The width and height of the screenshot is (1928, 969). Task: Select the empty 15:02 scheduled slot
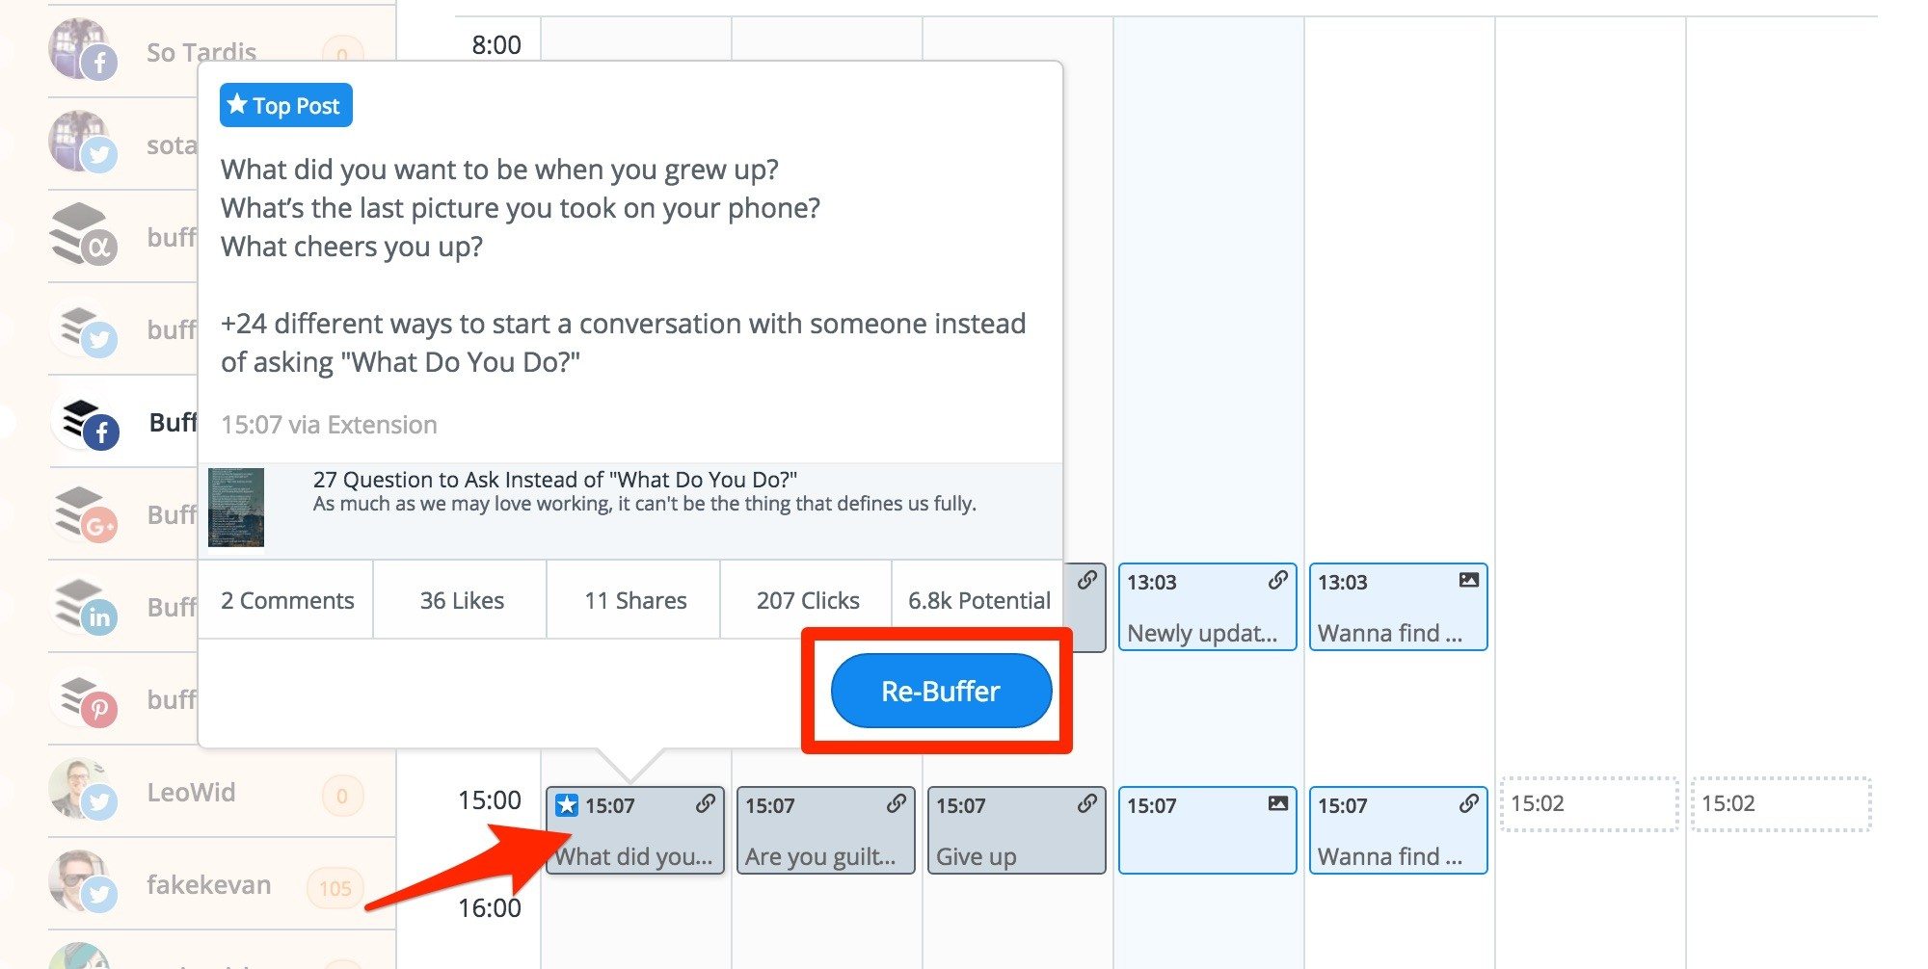[1589, 804]
